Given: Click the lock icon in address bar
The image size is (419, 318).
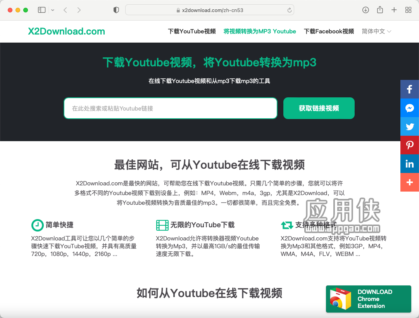Looking at the screenshot, I should click(178, 10).
